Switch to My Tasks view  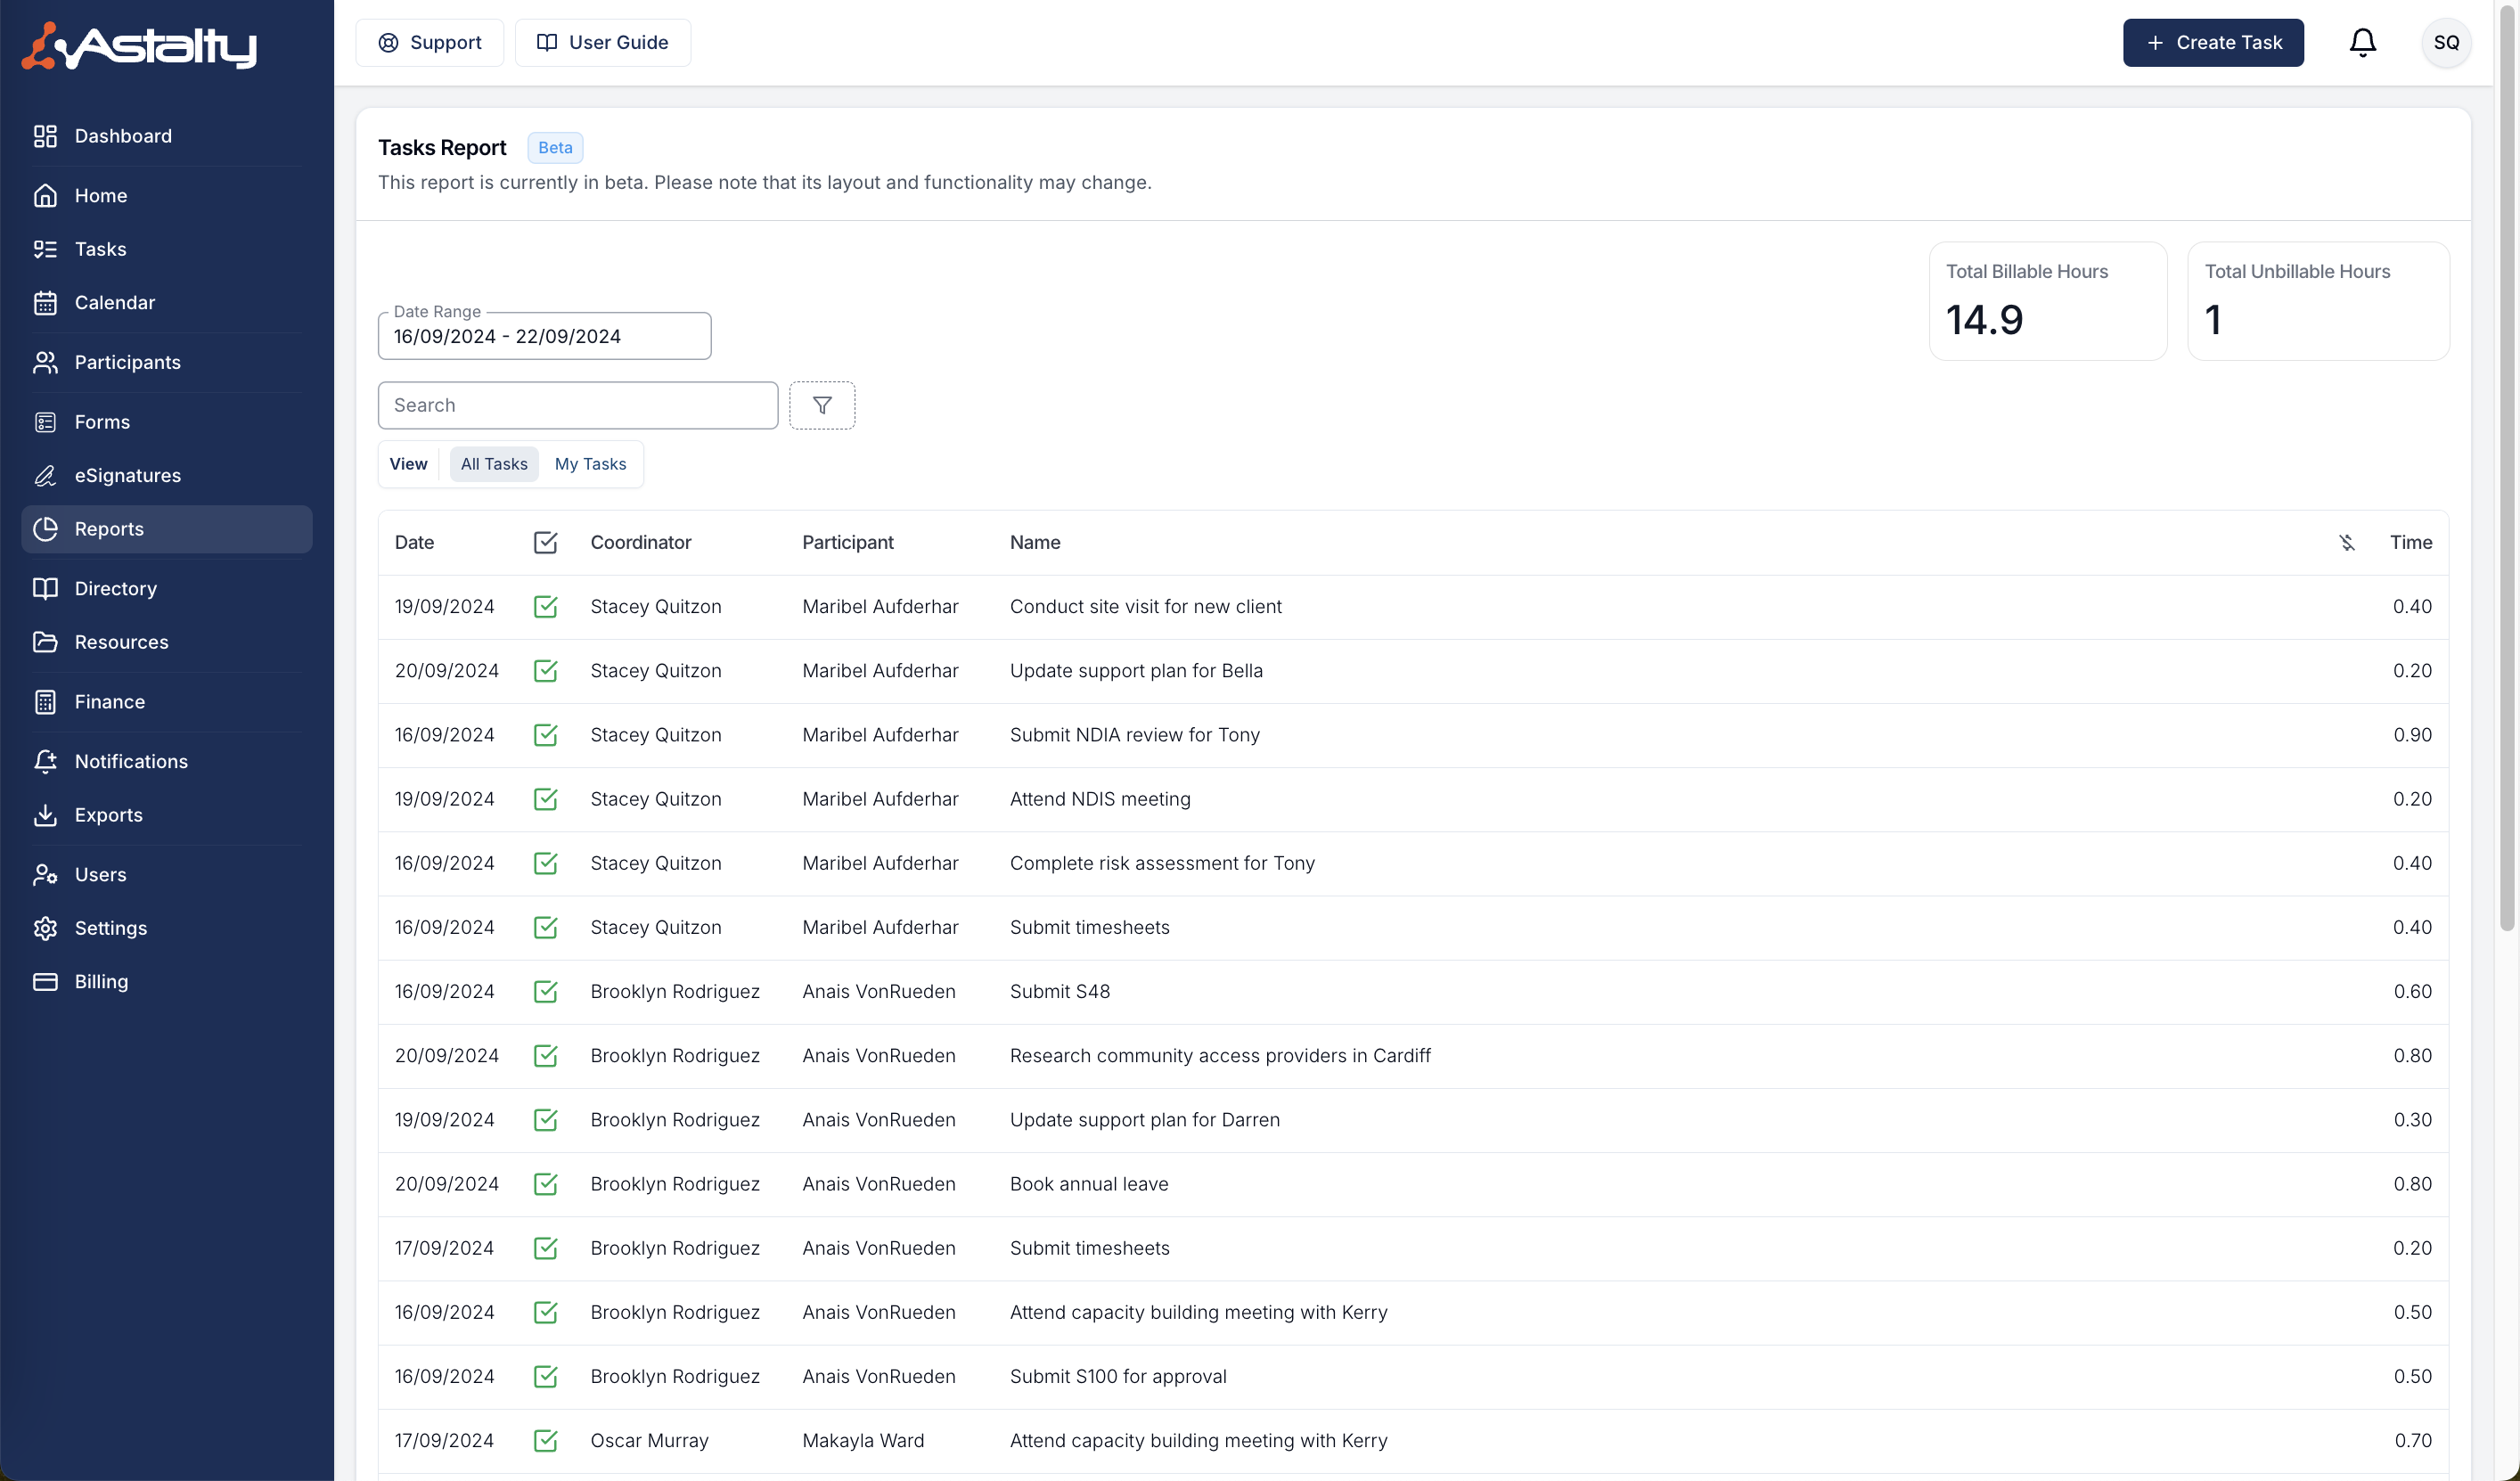590,464
